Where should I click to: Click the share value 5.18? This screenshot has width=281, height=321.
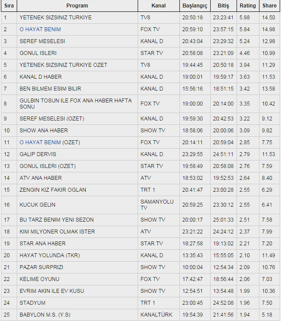[x=267, y=315]
